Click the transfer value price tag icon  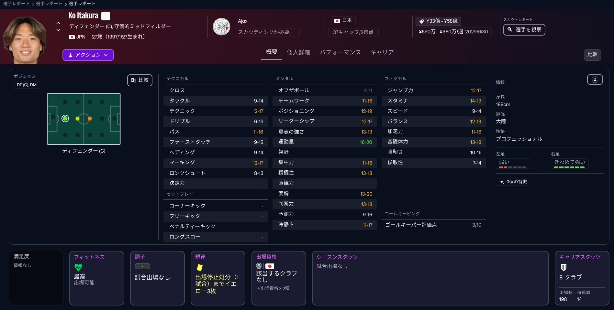421,21
